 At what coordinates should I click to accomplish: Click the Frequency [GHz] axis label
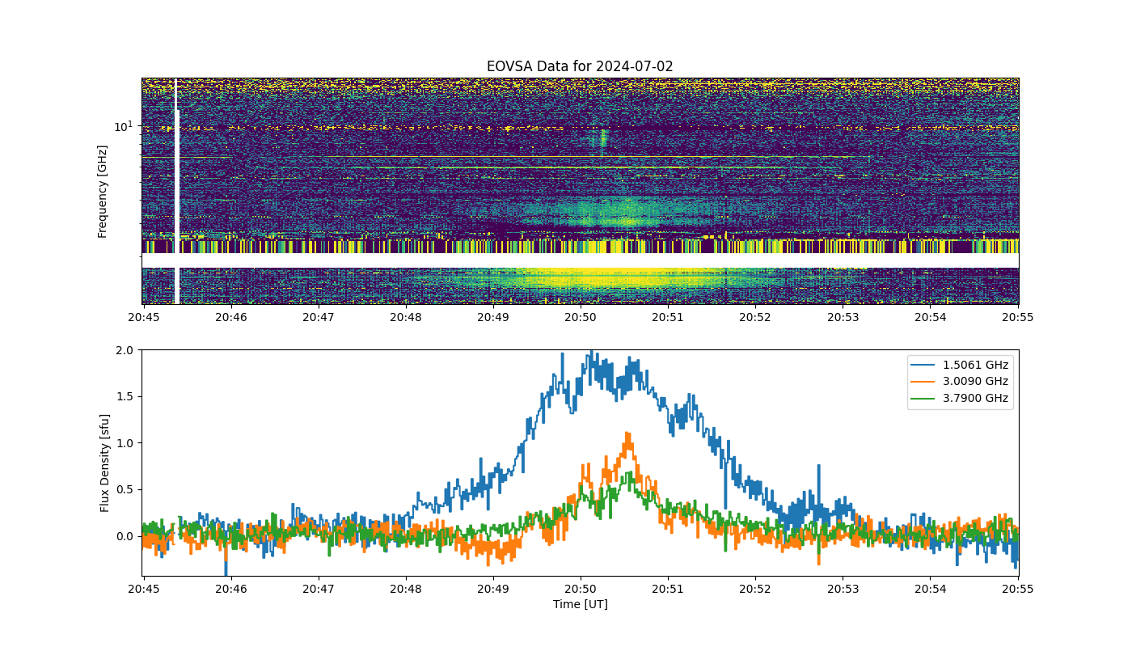coord(103,192)
